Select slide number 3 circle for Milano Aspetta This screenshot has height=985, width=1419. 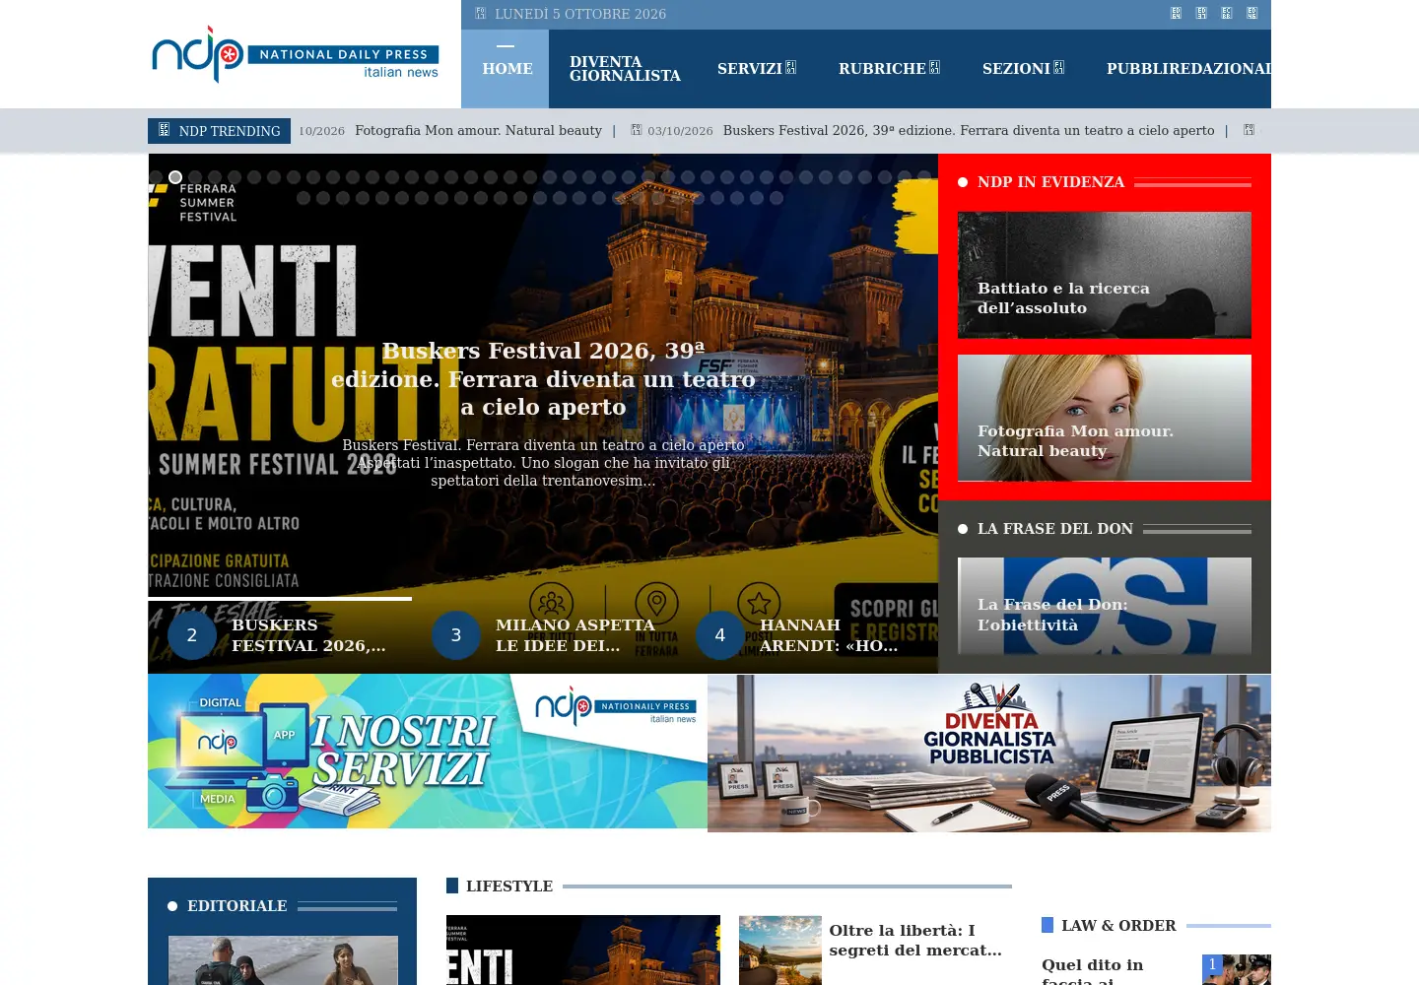(456, 635)
